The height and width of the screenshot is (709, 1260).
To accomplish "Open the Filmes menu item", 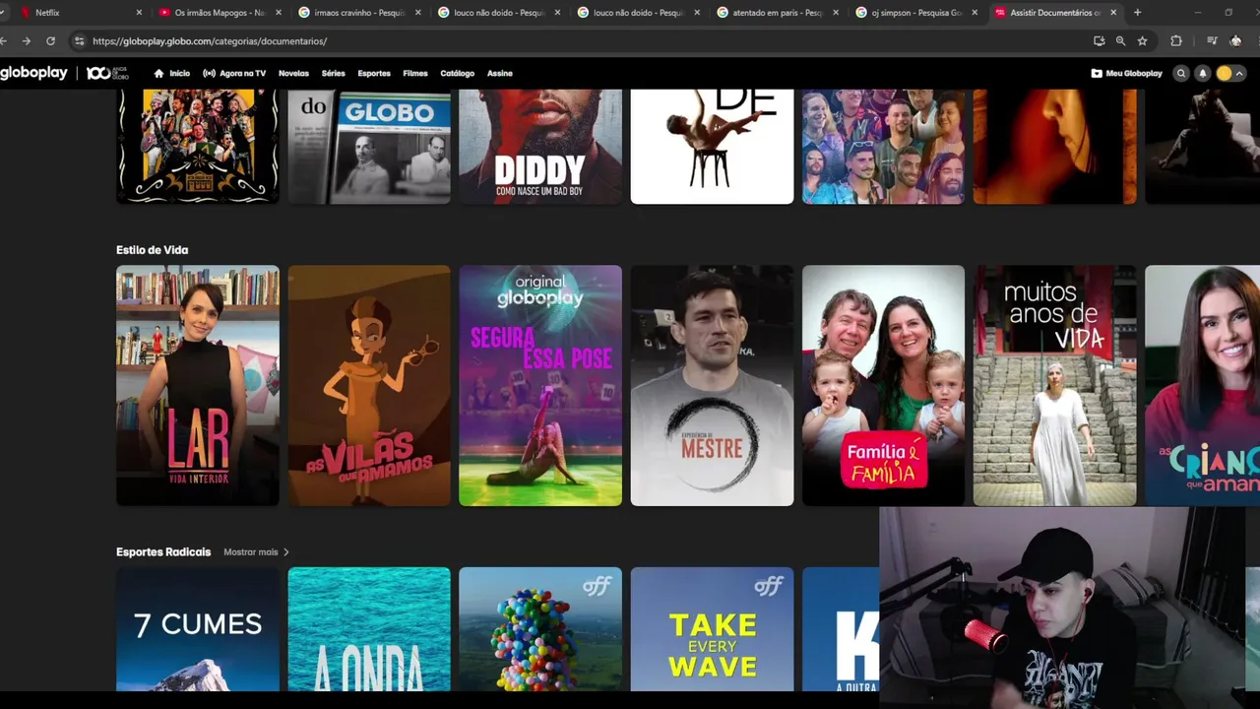I will click(415, 73).
